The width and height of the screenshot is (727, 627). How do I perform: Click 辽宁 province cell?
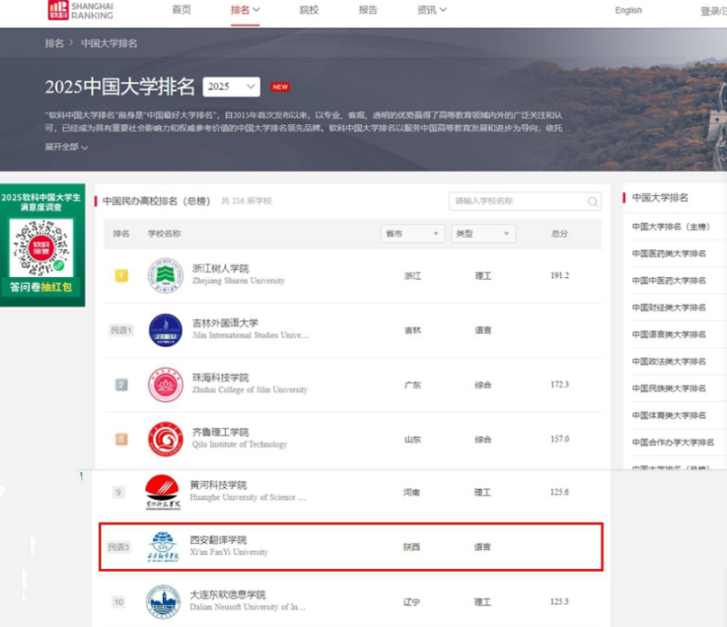coord(411,601)
